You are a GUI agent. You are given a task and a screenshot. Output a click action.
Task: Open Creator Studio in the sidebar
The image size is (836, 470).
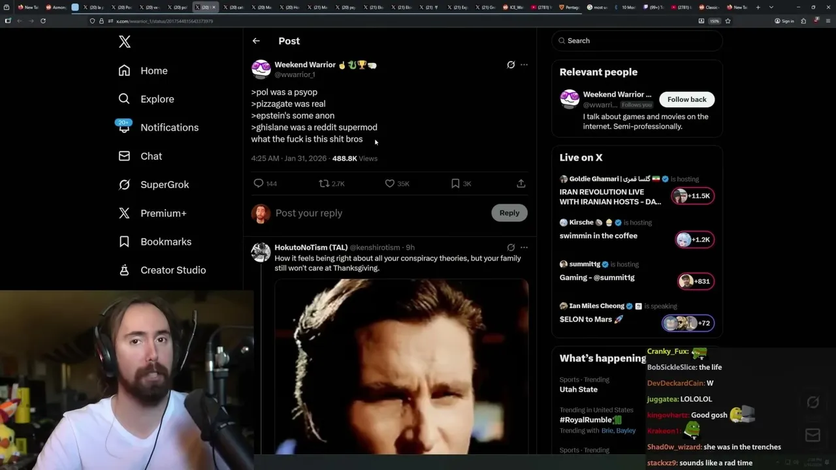tap(162, 270)
